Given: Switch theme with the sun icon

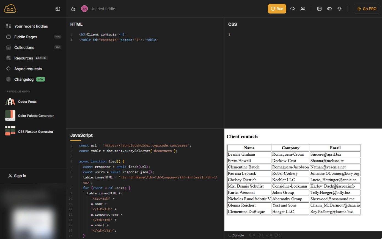Looking at the screenshot, I should pos(339,9).
